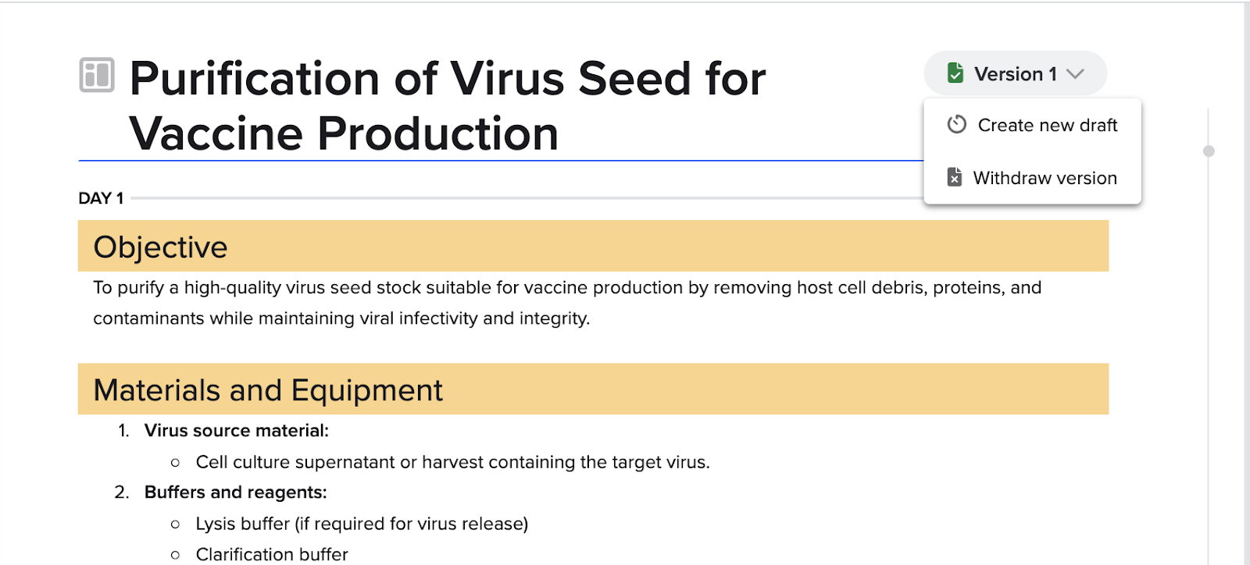The width and height of the screenshot is (1250, 565).
Task: Click the vertical scrollbar track on the right
Action: coord(1209,336)
